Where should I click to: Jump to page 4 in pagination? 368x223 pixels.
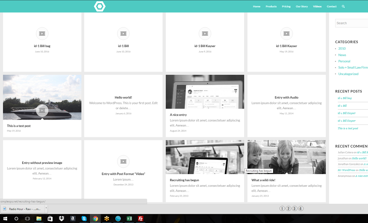pos(301,209)
